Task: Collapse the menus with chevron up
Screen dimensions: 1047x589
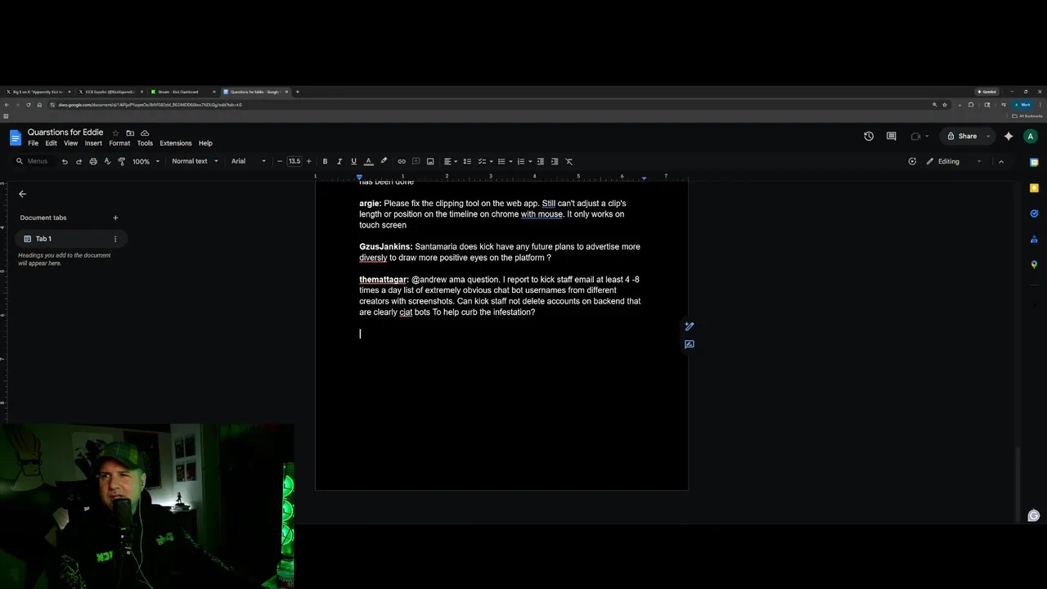Action: (1001, 161)
